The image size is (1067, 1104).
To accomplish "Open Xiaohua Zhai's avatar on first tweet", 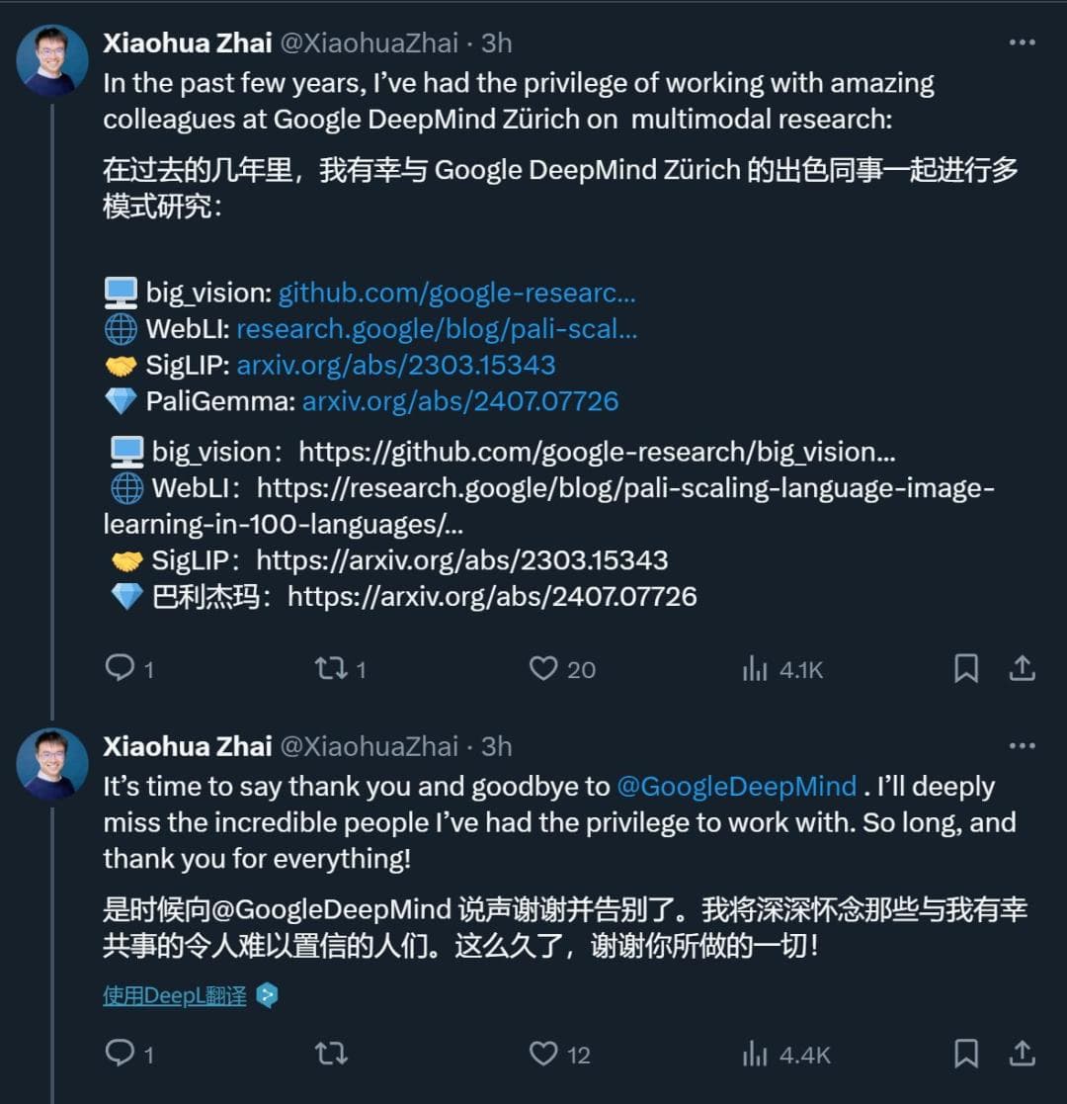I will [x=52, y=60].
